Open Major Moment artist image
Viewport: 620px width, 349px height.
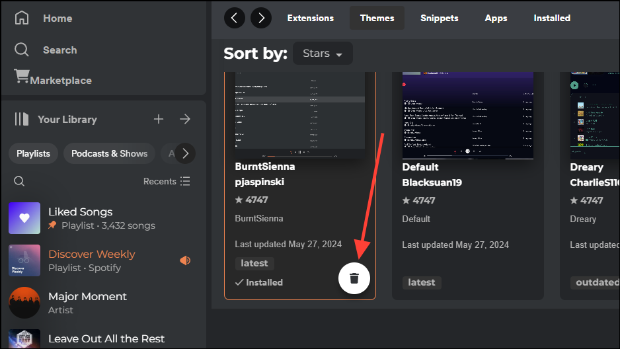pyautogui.click(x=24, y=303)
